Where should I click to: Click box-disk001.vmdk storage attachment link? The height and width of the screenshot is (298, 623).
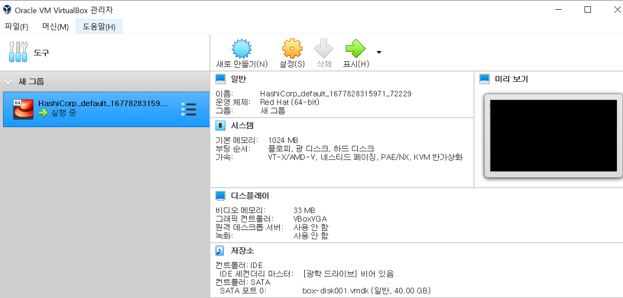point(366,291)
